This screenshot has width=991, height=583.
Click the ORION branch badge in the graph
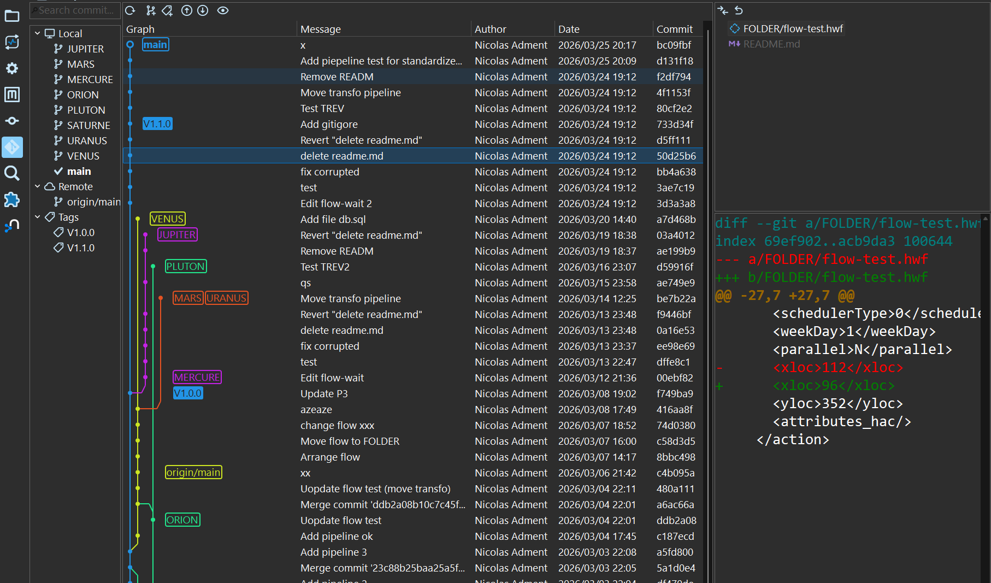[182, 520]
